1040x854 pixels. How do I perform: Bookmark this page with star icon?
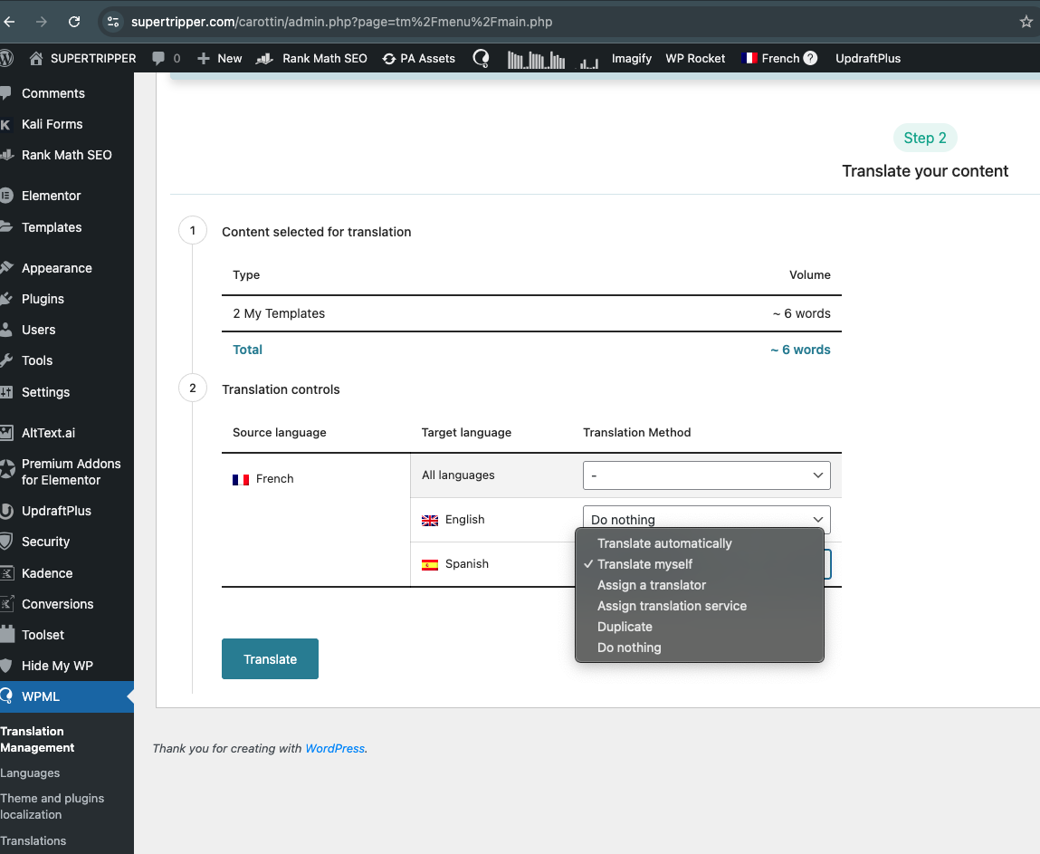pyautogui.click(x=1026, y=22)
